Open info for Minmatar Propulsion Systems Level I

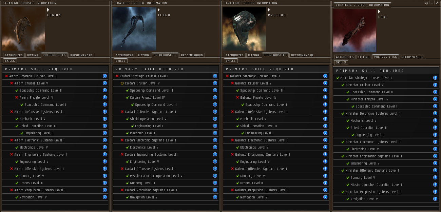[x=435, y=192]
